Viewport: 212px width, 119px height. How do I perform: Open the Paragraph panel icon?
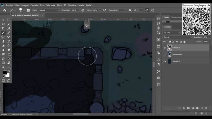pyautogui.click(x=158, y=64)
